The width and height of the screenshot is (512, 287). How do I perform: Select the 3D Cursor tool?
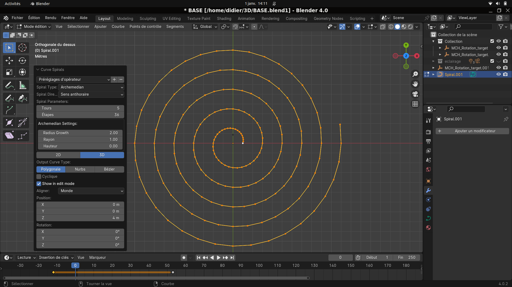(x=22, y=48)
